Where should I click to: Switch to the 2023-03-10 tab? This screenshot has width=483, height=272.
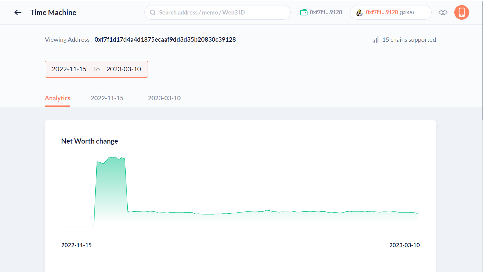pyautogui.click(x=164, y=98)
